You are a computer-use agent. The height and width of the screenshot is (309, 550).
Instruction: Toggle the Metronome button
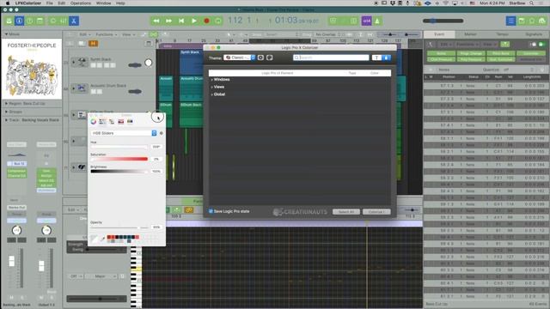[377, 21]
